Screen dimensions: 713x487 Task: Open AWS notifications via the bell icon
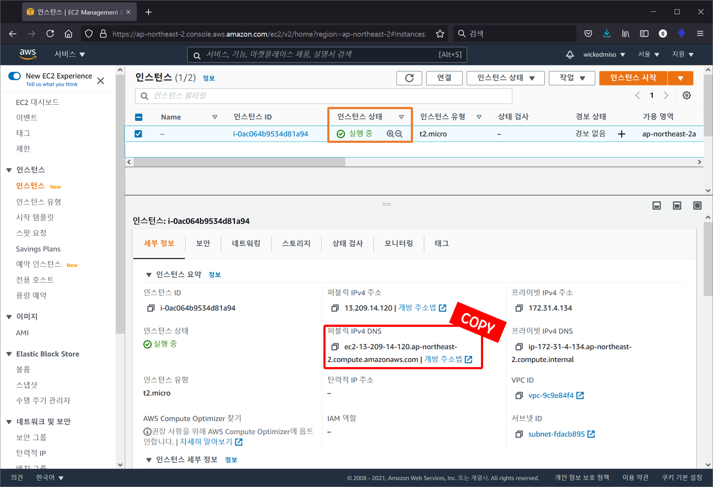pos(570,55)
